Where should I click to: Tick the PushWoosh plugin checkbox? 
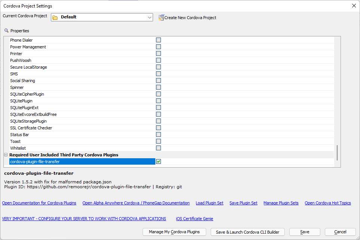pyautogui.click(x=158, y=60)
